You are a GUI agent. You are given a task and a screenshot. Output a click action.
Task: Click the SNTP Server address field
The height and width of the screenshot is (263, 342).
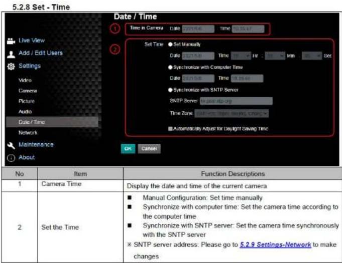click(x=236, y=101)
